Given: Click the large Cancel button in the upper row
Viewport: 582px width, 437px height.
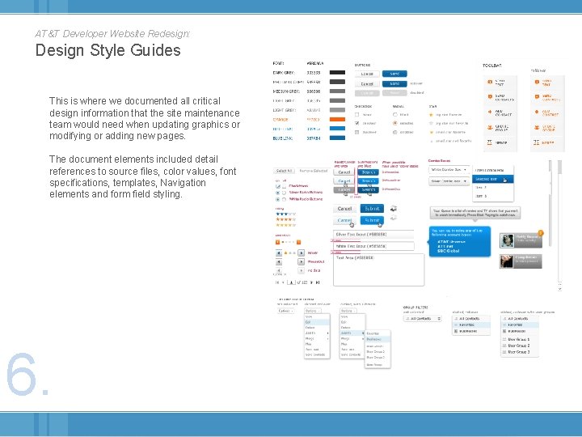Looking at the screenshot, I should coord(344,209).
